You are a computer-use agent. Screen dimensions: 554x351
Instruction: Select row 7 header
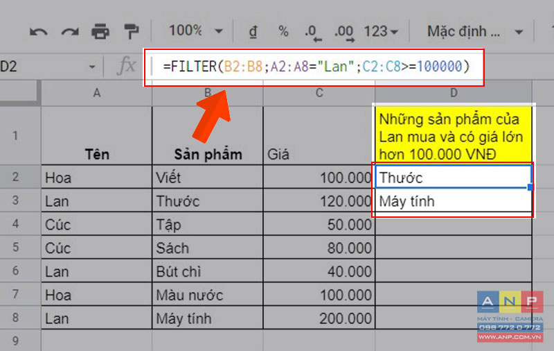point(21,294)
